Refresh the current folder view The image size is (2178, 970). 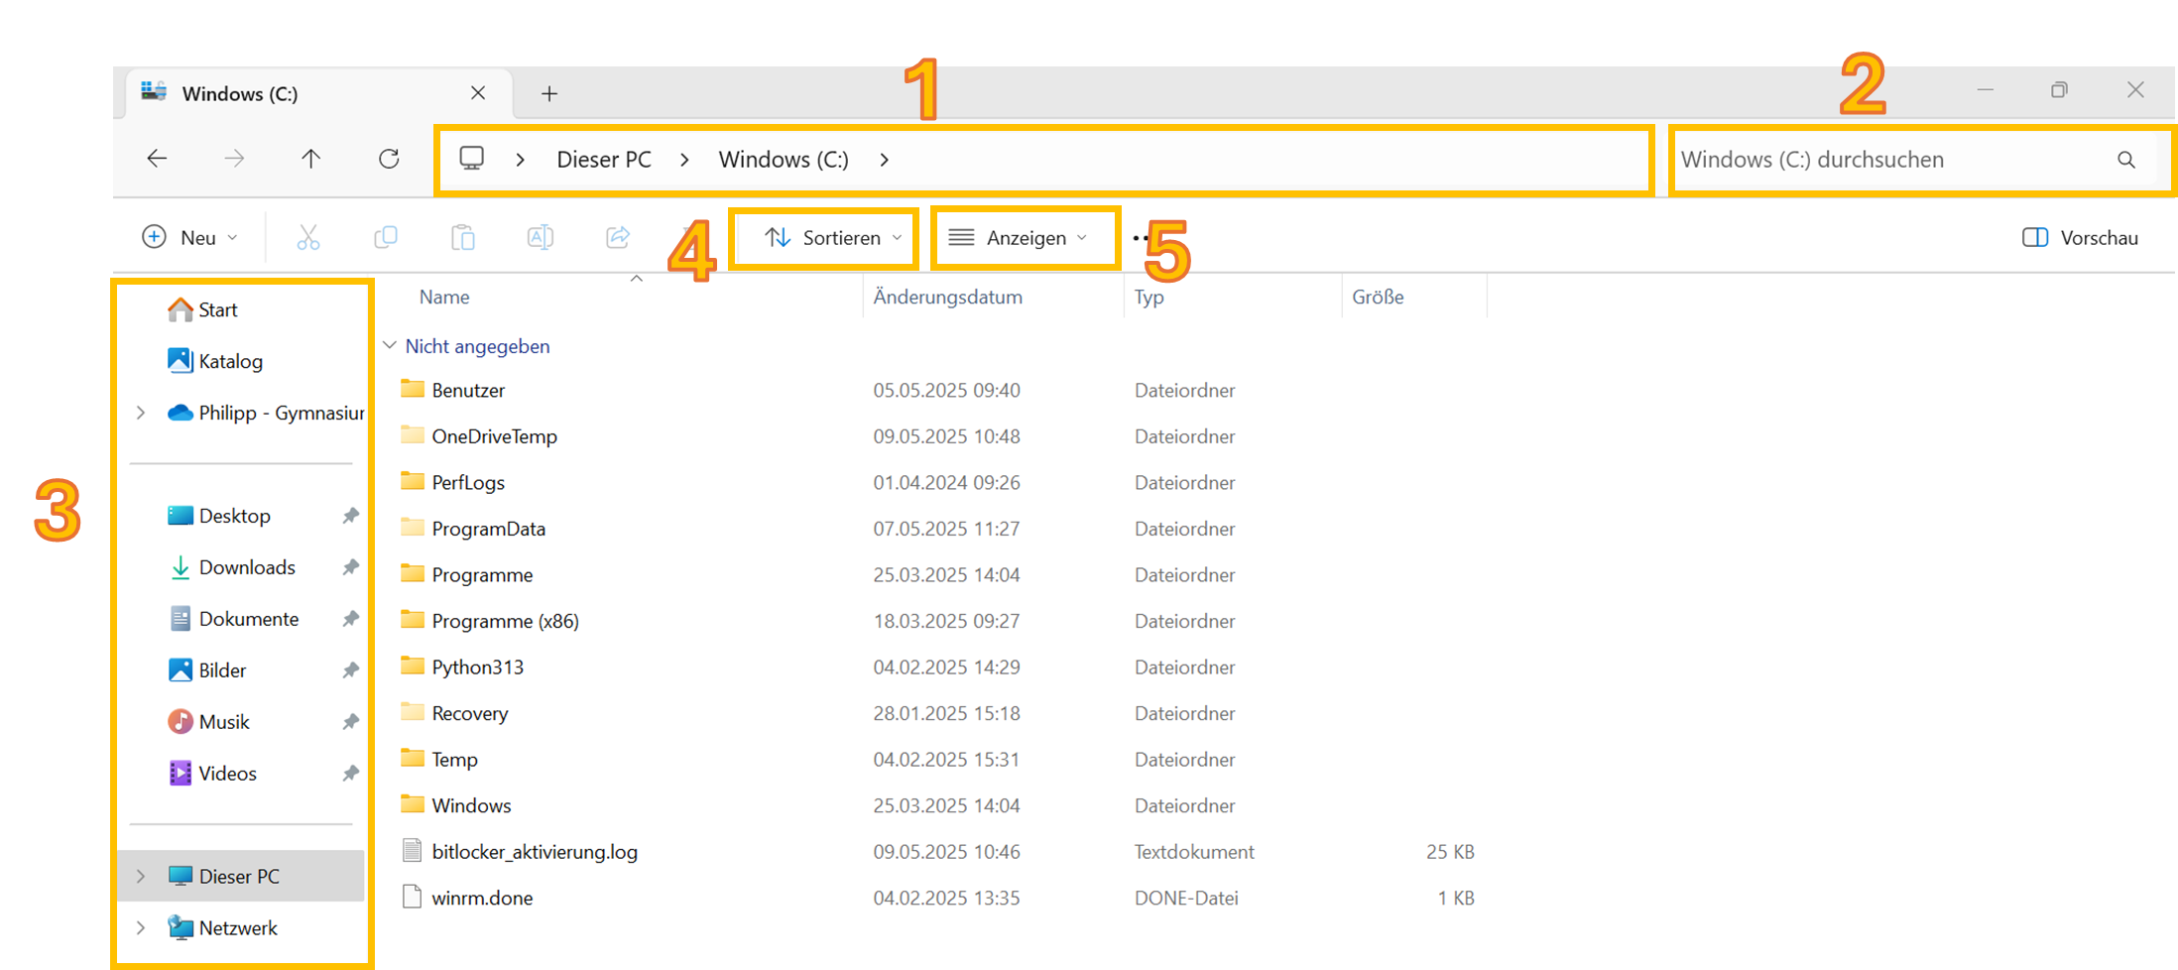click(389, 159)
